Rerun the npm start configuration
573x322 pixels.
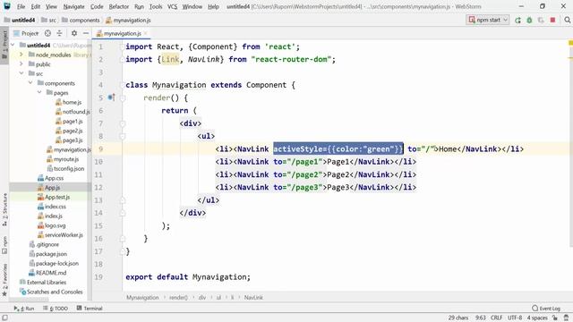(x=517, y=20)
